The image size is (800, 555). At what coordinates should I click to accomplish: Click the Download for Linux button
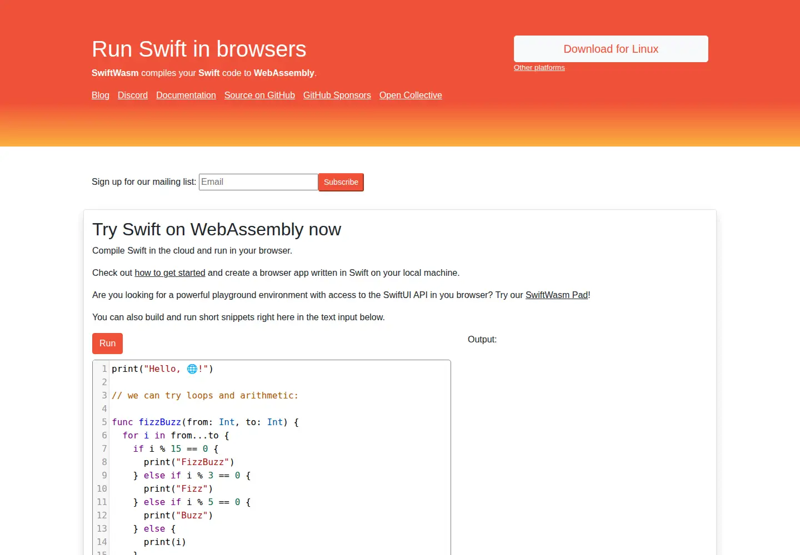click(x=611, y=49)
